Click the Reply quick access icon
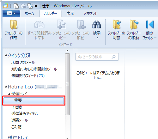 point(23,6)
